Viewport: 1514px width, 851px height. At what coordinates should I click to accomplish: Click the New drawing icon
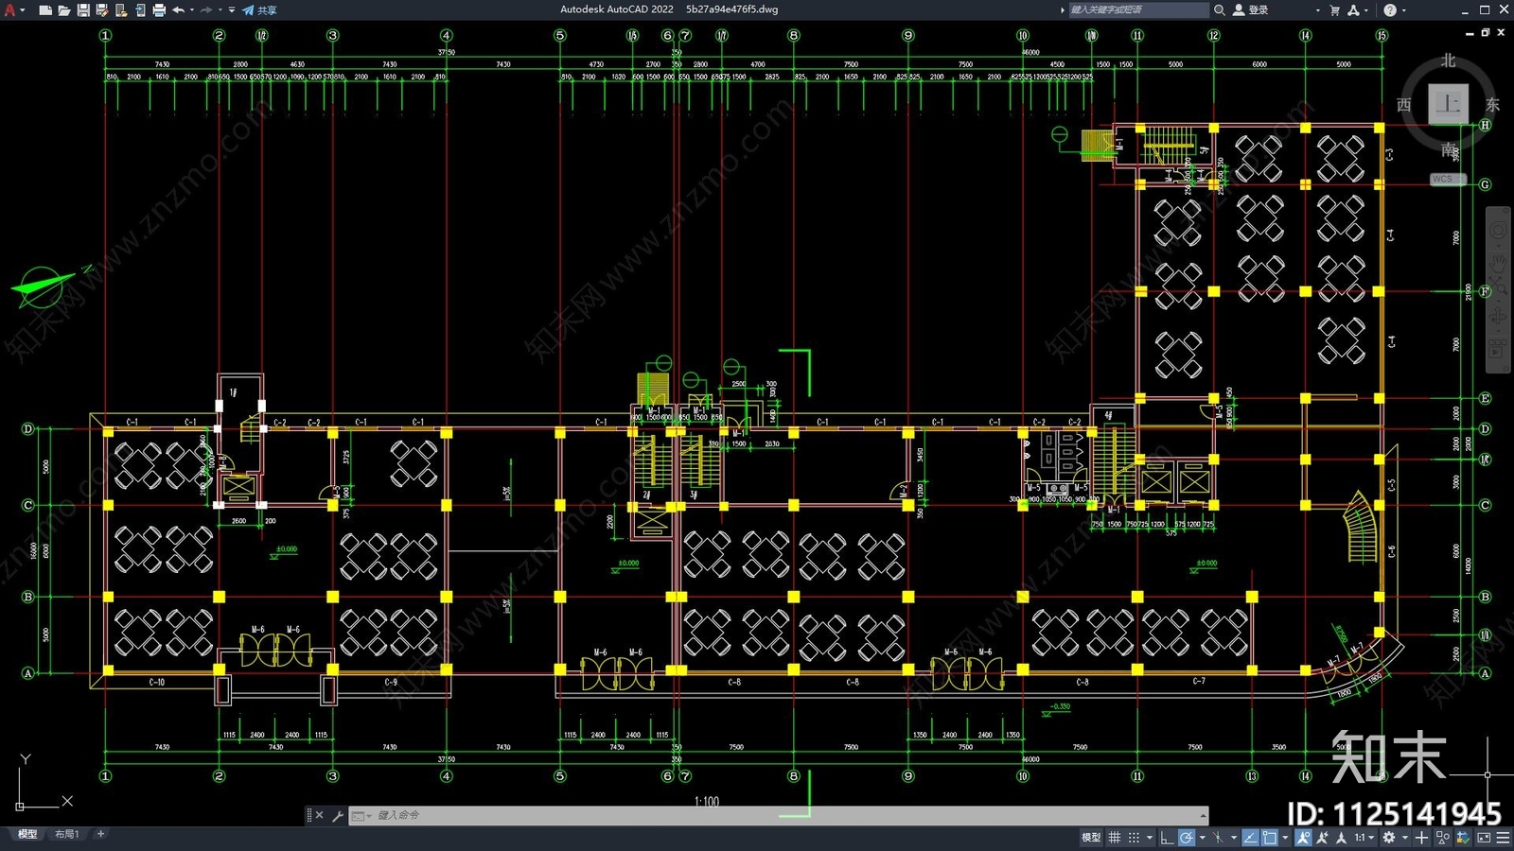[44, 10]
